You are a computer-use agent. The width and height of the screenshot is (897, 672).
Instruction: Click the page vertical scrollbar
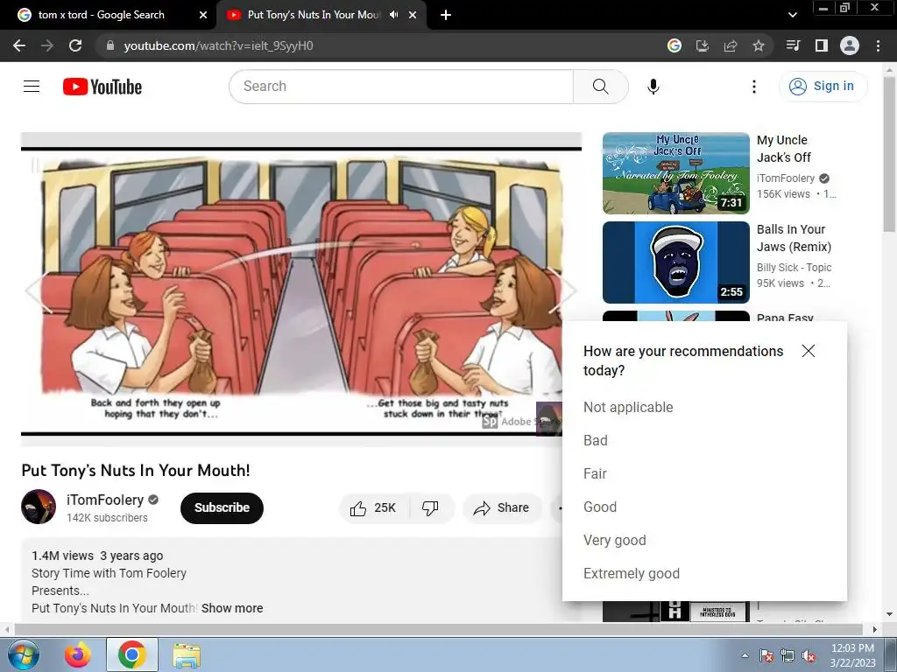tap(889, 154)
